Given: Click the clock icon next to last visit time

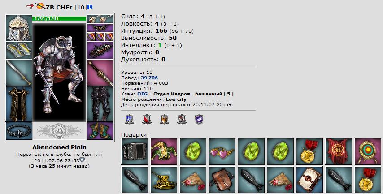Looking at the screenshot, I should click(x=82, y=160).
